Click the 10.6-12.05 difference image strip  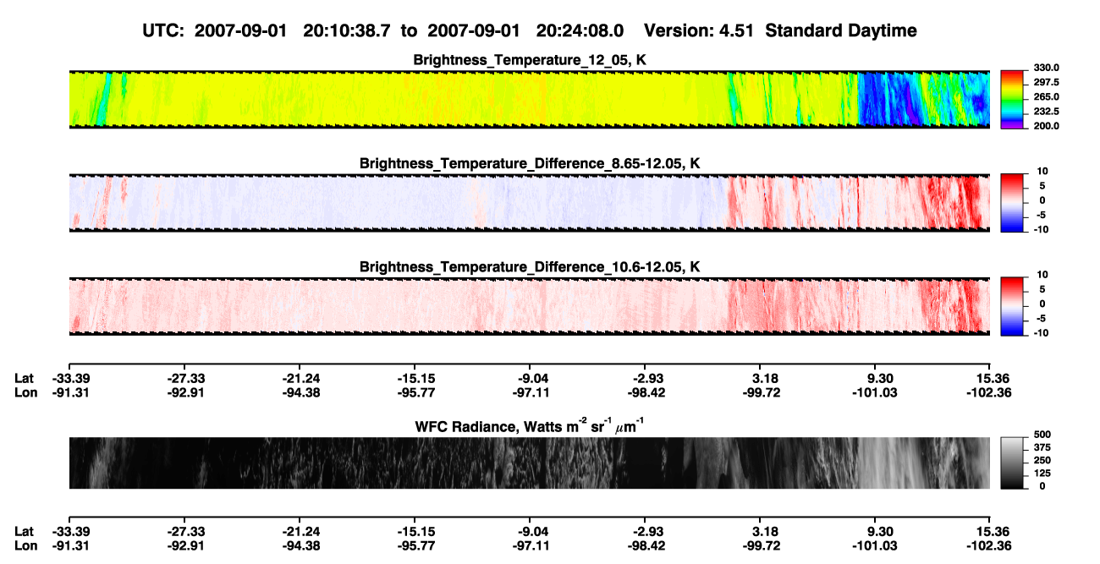pos(529,305)
